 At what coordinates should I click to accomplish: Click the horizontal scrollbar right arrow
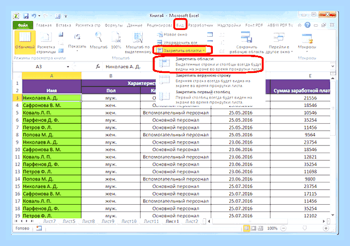coord(323,221)
